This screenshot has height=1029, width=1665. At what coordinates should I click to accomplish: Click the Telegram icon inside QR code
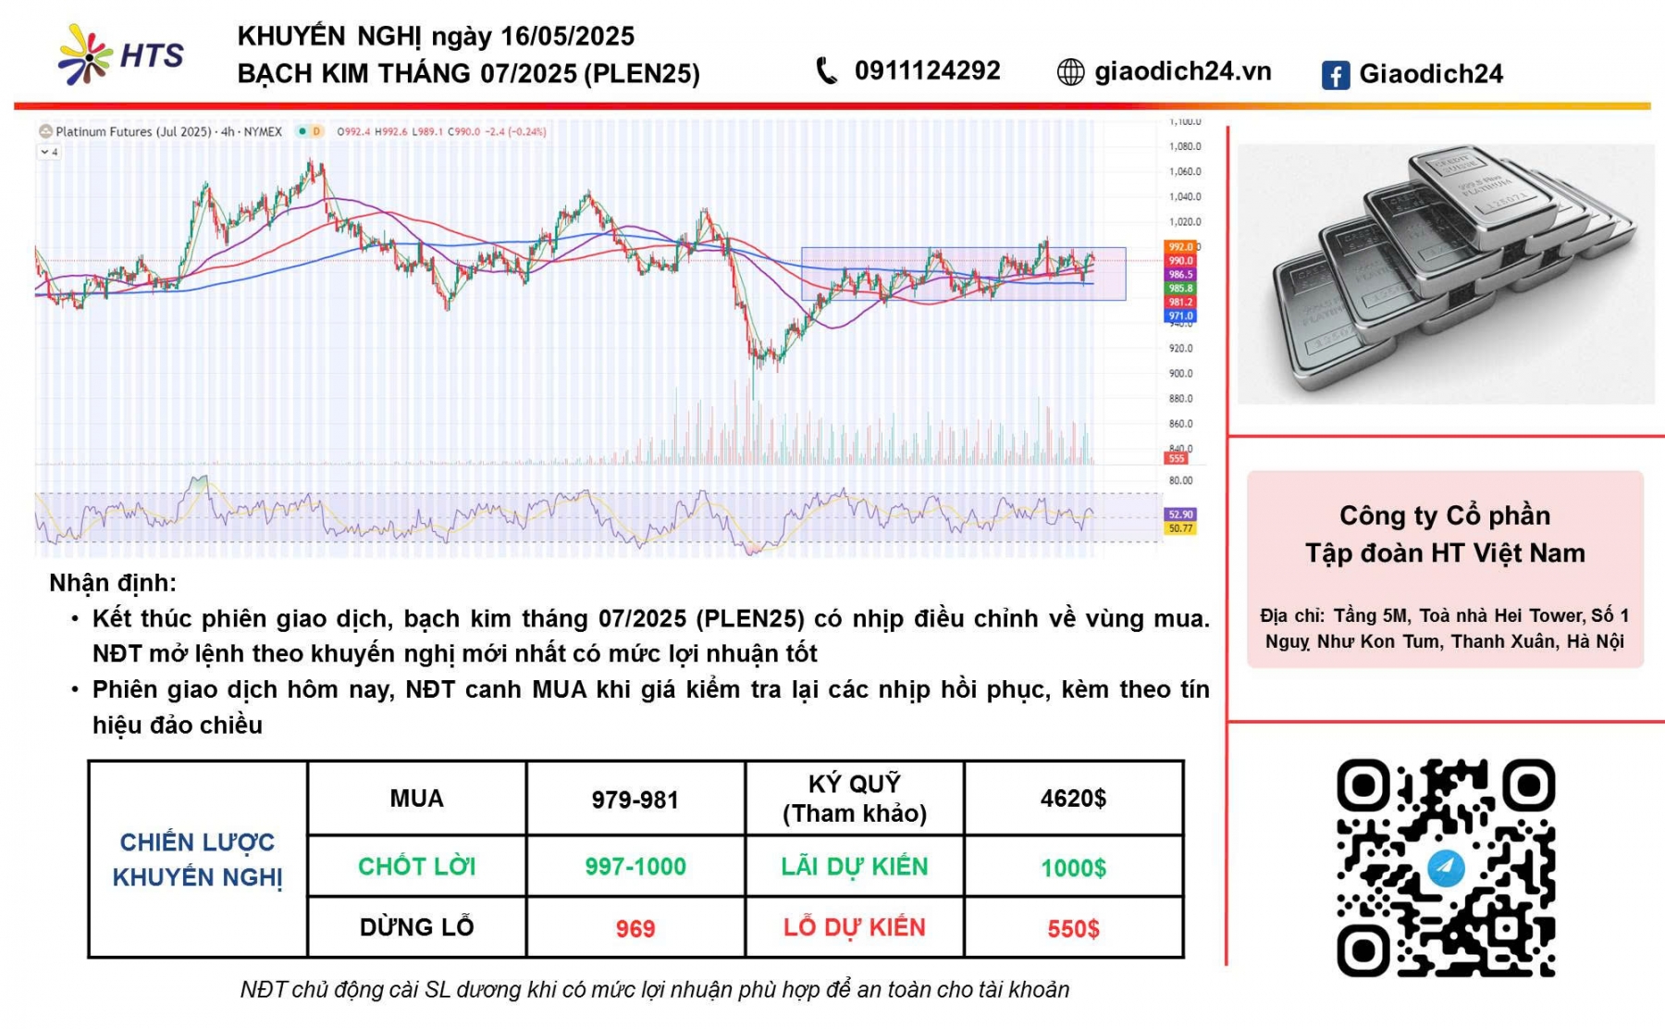tap(1446, 868)
